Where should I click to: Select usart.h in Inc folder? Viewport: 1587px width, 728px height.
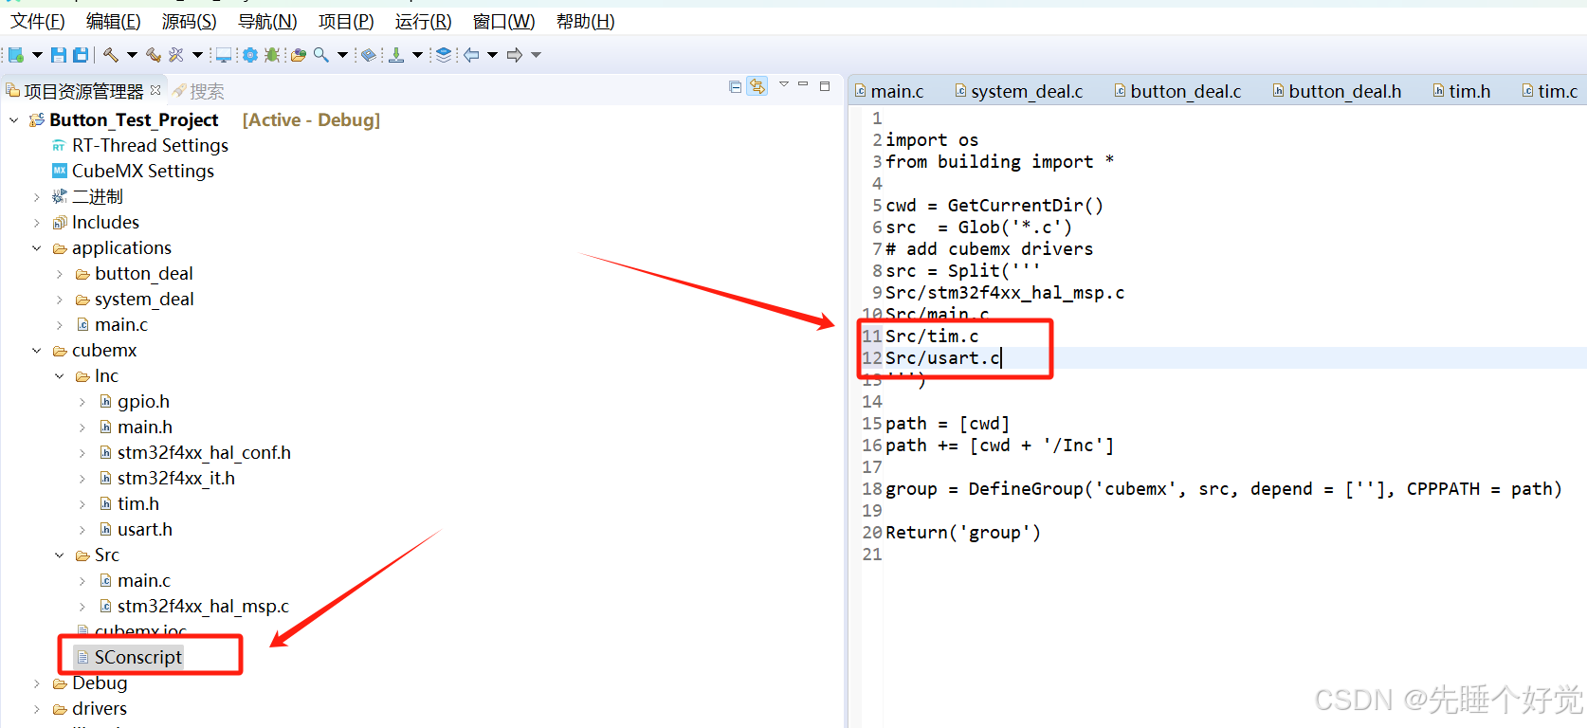point(137,530)
